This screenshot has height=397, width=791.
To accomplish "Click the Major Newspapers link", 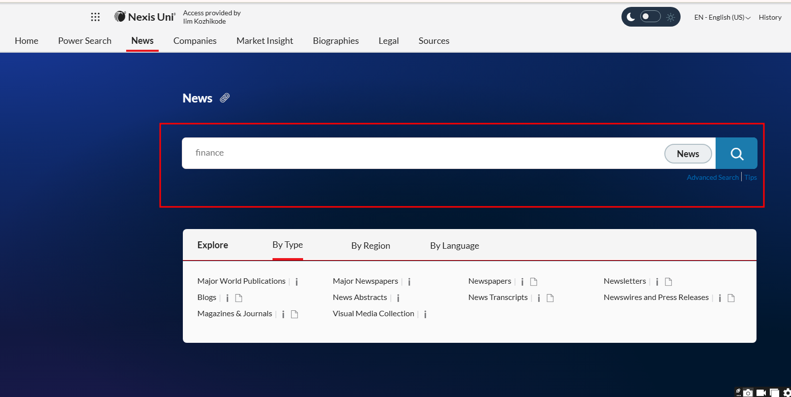I will coord(365,281).
